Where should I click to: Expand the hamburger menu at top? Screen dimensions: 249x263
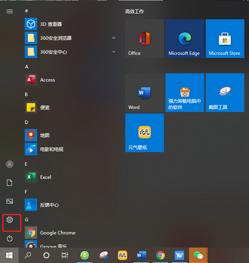point(10,12)
